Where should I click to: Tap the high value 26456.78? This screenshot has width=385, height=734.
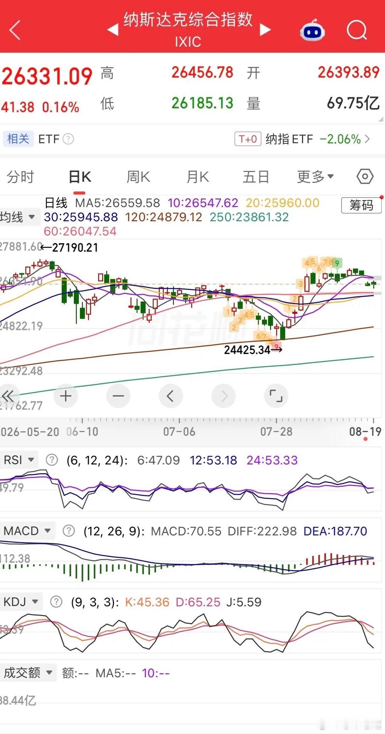[202, 72]
